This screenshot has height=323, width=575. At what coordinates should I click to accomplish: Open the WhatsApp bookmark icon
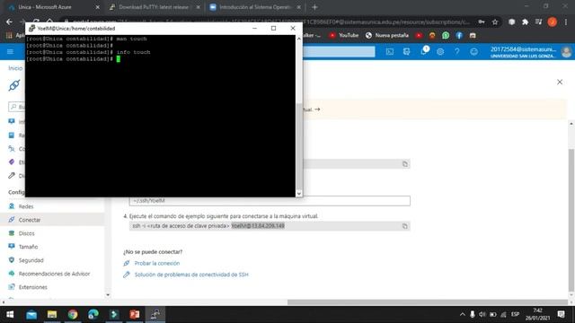(x=446, y=35)
